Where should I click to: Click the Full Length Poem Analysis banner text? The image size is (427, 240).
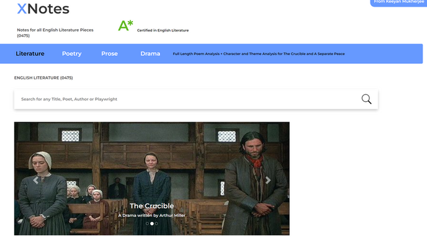point(259,54)
